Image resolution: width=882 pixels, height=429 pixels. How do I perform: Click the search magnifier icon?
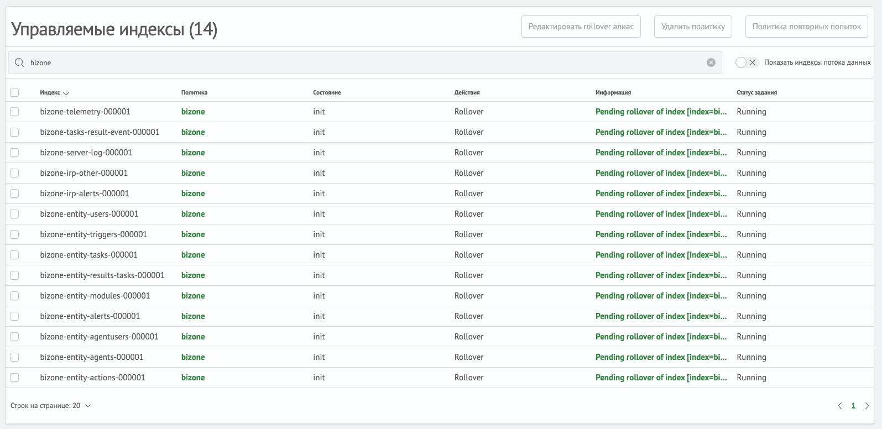19,62
